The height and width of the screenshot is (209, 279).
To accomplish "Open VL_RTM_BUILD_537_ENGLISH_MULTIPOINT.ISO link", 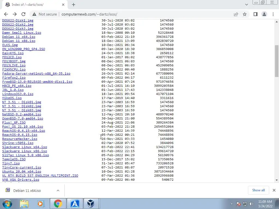I will click(x=40, y=176).
